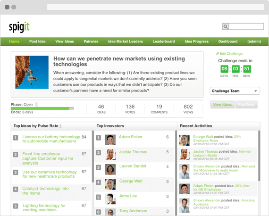Click the search magnifier icon
The width and height of the screenshot is (269, 216).
226,26
